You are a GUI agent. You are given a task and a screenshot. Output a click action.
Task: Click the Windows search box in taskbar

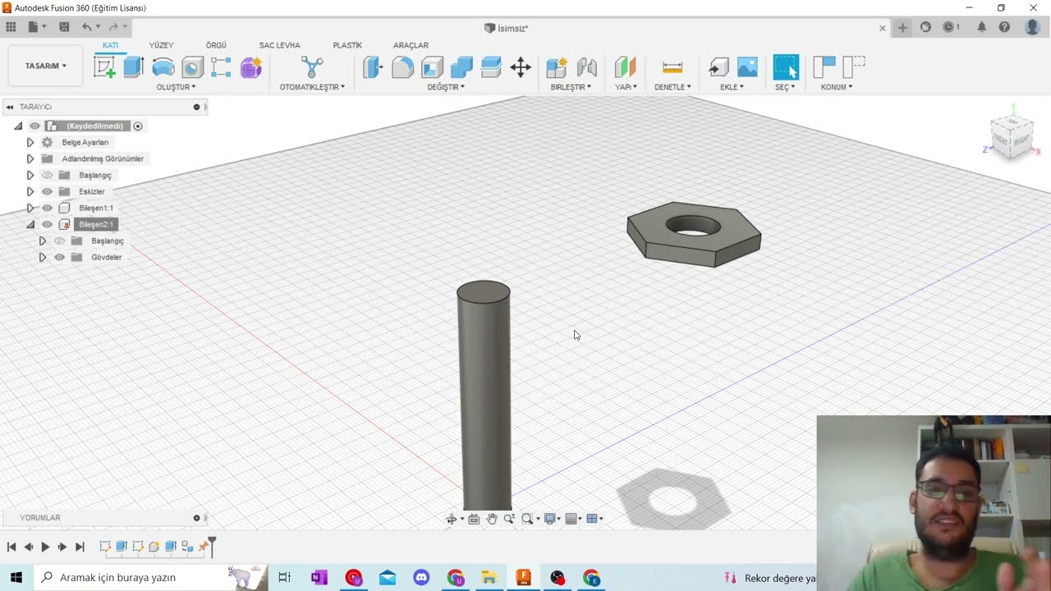click(131, 578)
